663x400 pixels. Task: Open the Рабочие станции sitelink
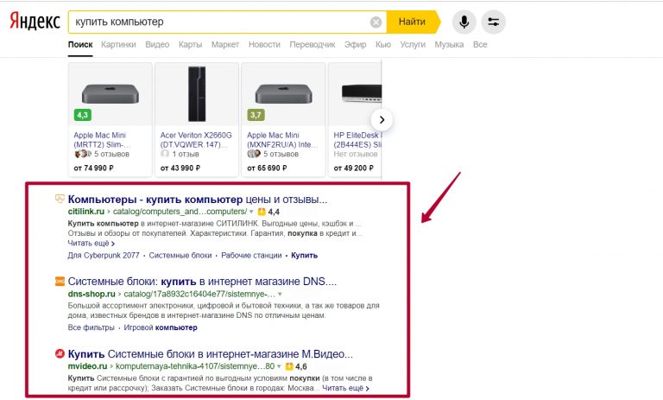click(x=251, y=255)
